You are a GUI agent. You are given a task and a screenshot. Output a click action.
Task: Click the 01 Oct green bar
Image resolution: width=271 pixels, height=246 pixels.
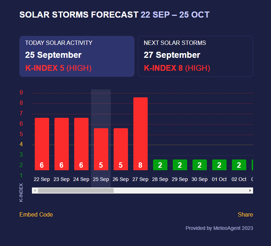(219, 165)
